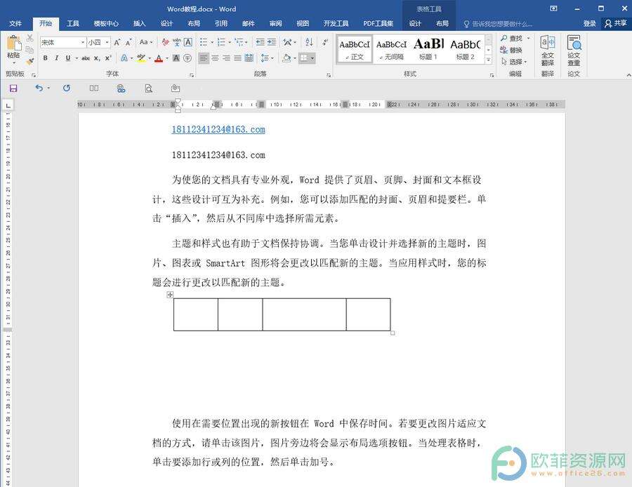Screen dimensions: 632x487
Task: Switch to the 插入 tab
Action: [x=140, y=23]
